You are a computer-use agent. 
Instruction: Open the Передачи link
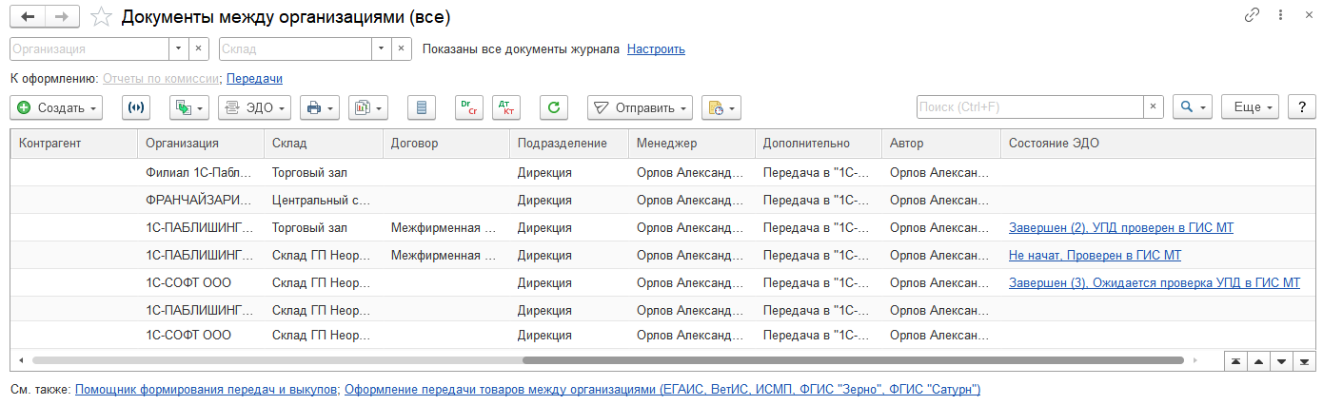coord(254,79)
